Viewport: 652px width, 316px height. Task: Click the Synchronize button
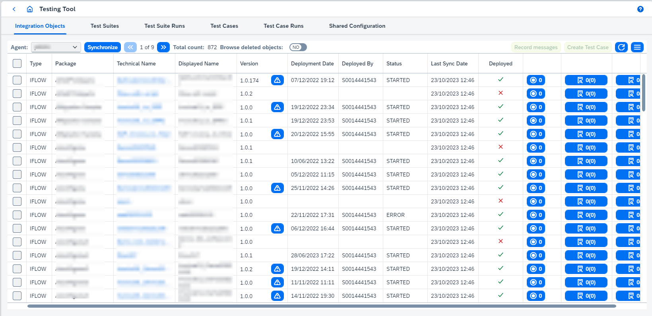coord(103,47)
